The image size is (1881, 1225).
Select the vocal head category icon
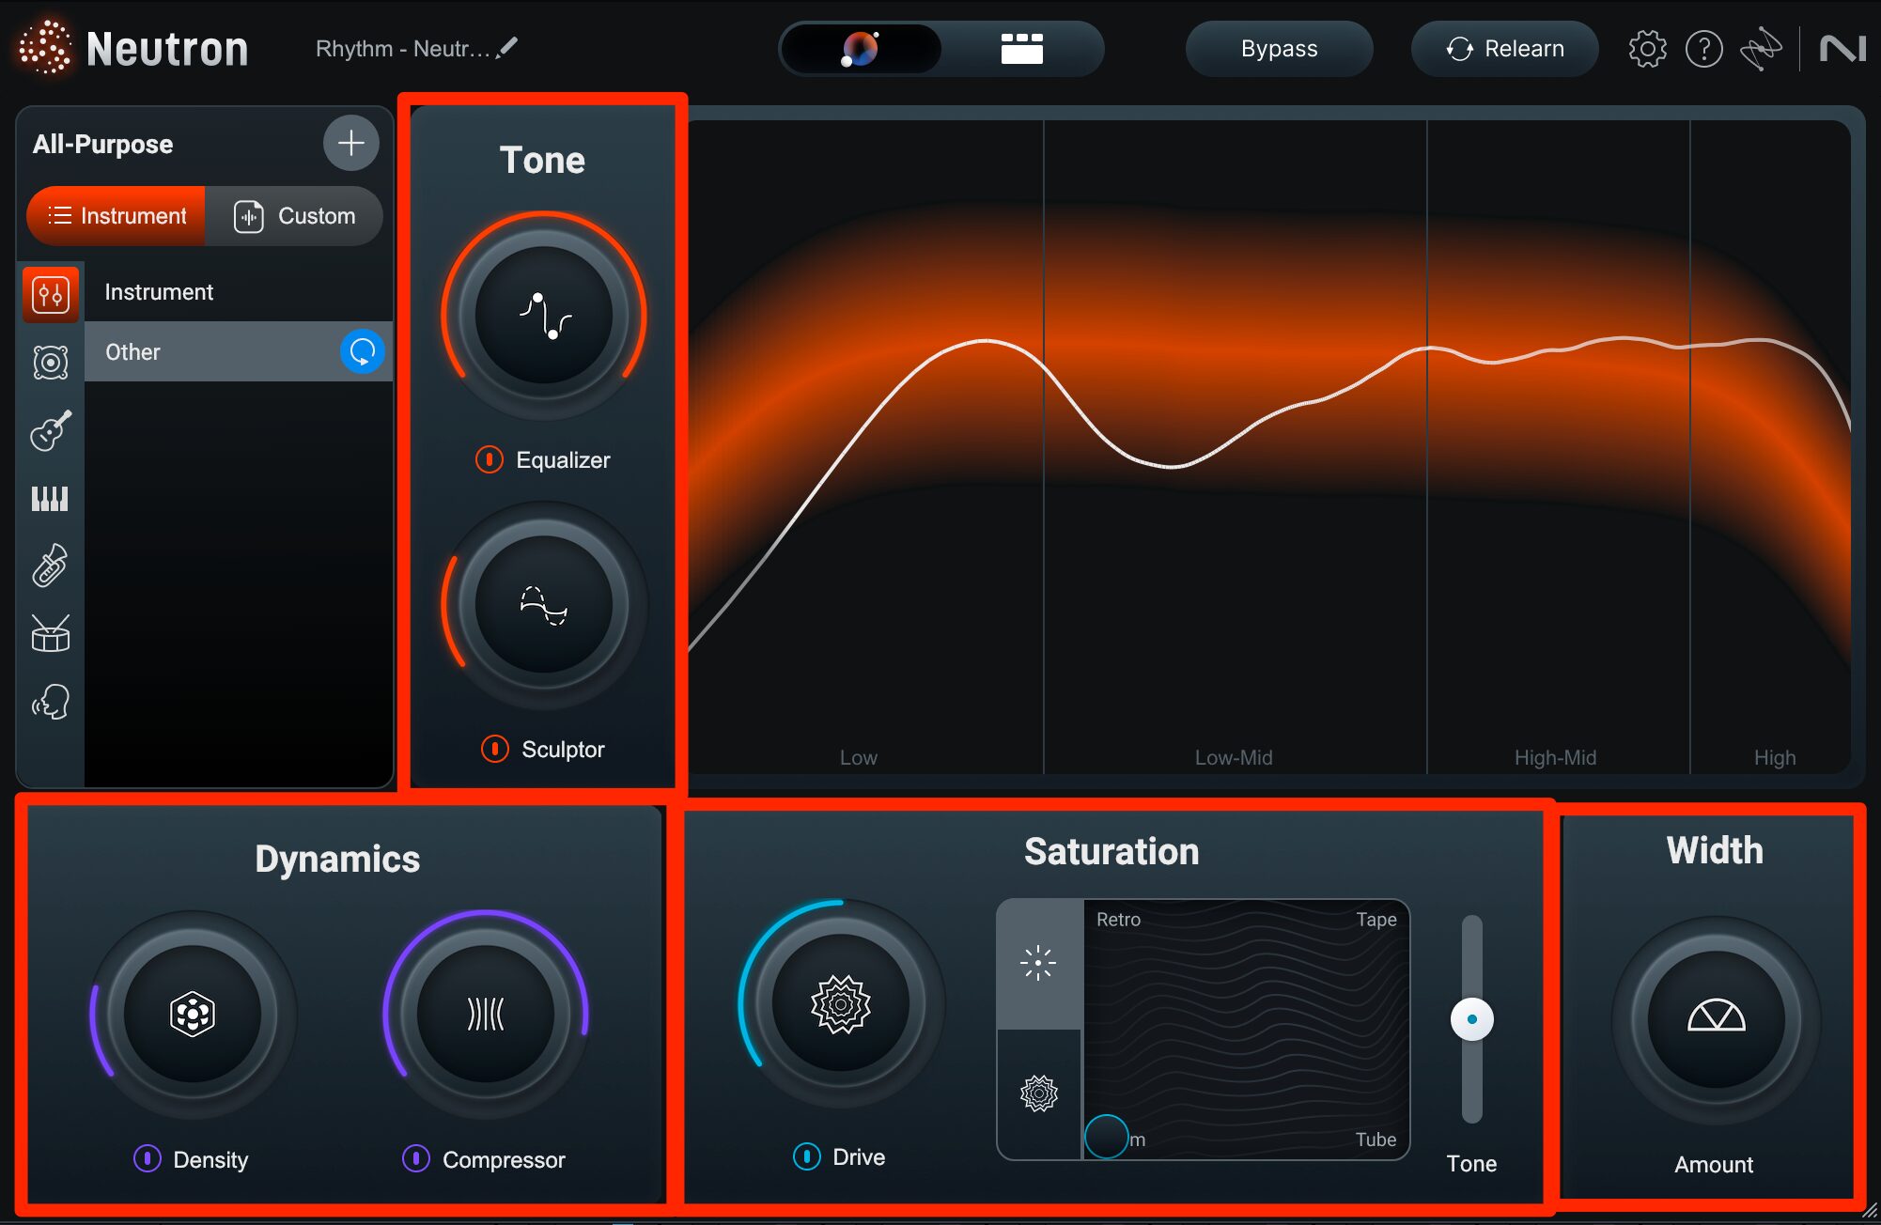point(51,702)
